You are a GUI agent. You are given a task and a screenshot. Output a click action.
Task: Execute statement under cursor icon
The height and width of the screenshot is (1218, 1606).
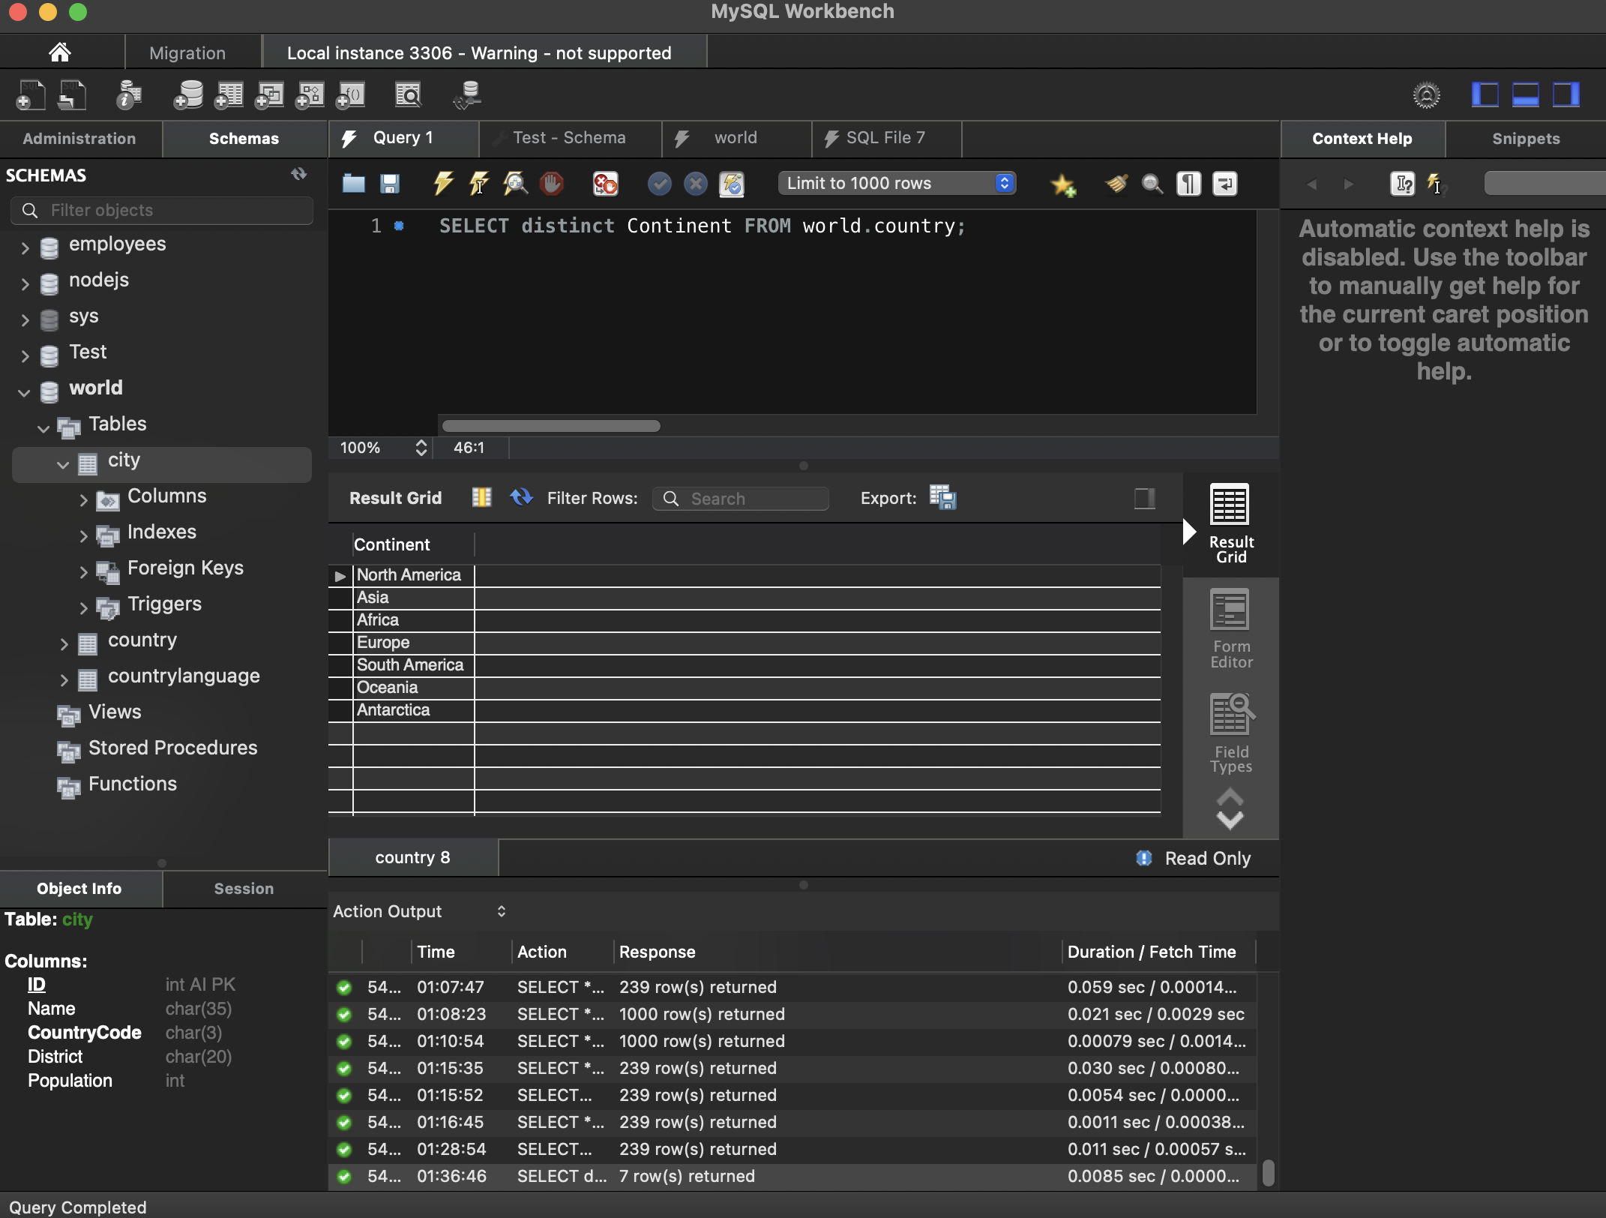pos(479,184)
